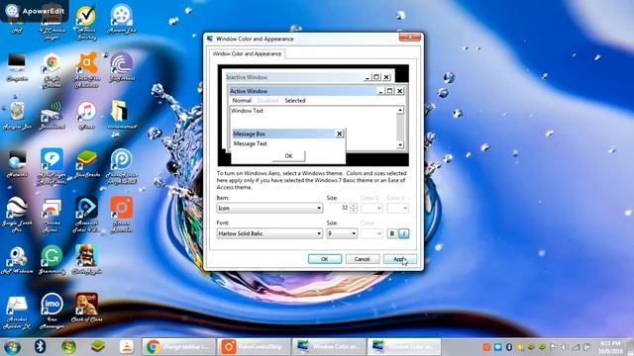The width and height of the screenshot is (634, 356).
Task: Open the Clash of Clans desktop shortcut
Action: pyautogui.click(x=86, y=308)
